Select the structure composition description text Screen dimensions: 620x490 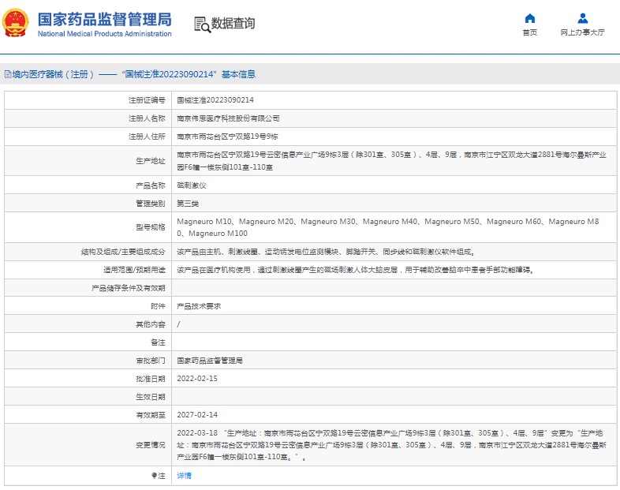tap(327, 252)
